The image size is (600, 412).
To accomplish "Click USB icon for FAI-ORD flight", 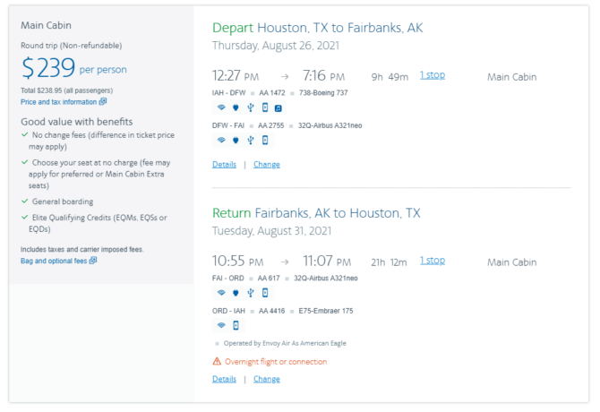I will (x=250, y=292).
